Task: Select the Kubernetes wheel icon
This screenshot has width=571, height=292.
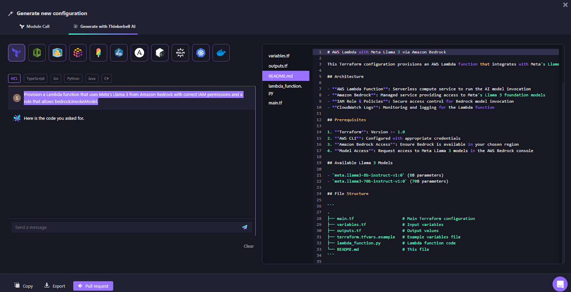Action: click(x=201, y=53)
